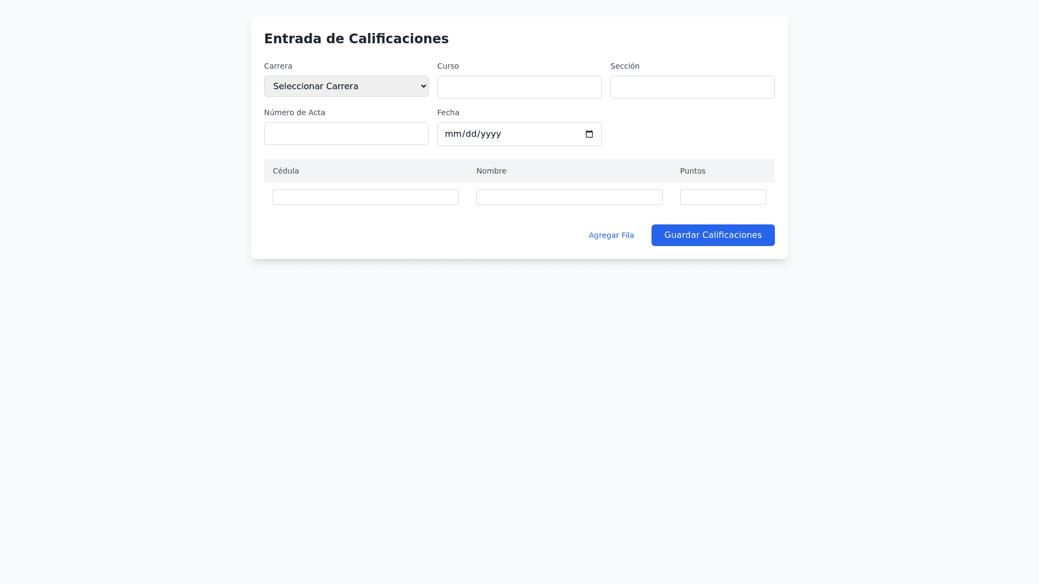The image size is (1039, 584).
Task: Click the Curso text field
Action: (519, 87)
